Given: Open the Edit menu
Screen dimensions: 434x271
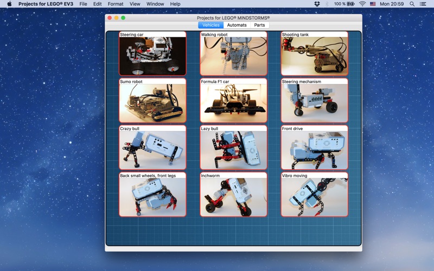Looking at the screenshot, I should tap(97, 4).
